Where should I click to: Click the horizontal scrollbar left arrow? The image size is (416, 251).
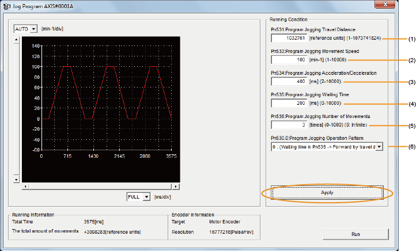coord(25,187)
